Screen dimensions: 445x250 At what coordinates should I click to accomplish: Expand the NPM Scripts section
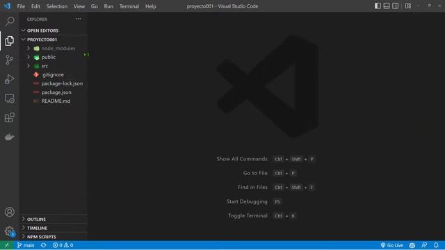[53, 237]
